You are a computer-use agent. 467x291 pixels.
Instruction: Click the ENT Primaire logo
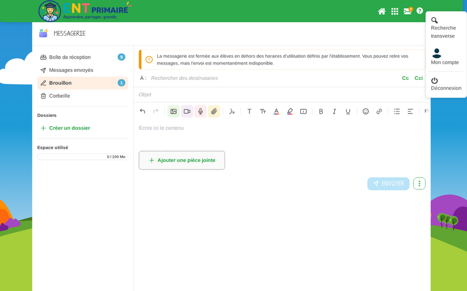[85, 11]
